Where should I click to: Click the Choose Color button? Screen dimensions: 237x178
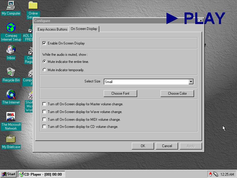(177, 93)
